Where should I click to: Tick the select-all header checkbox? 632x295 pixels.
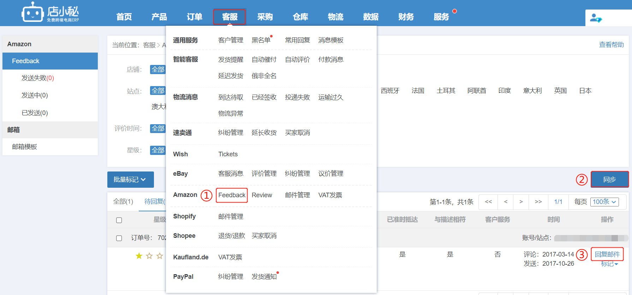119,220
